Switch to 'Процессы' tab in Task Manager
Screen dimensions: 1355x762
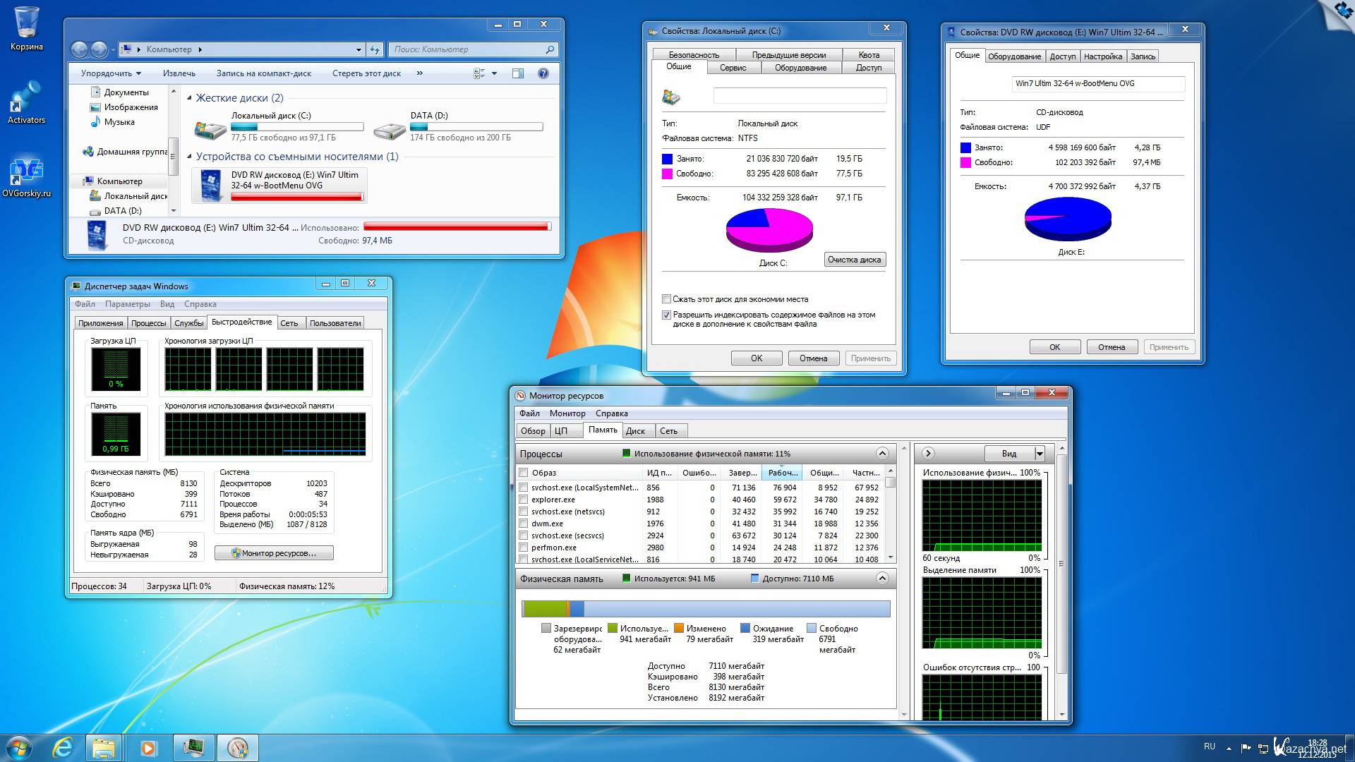tap(149, 323)
